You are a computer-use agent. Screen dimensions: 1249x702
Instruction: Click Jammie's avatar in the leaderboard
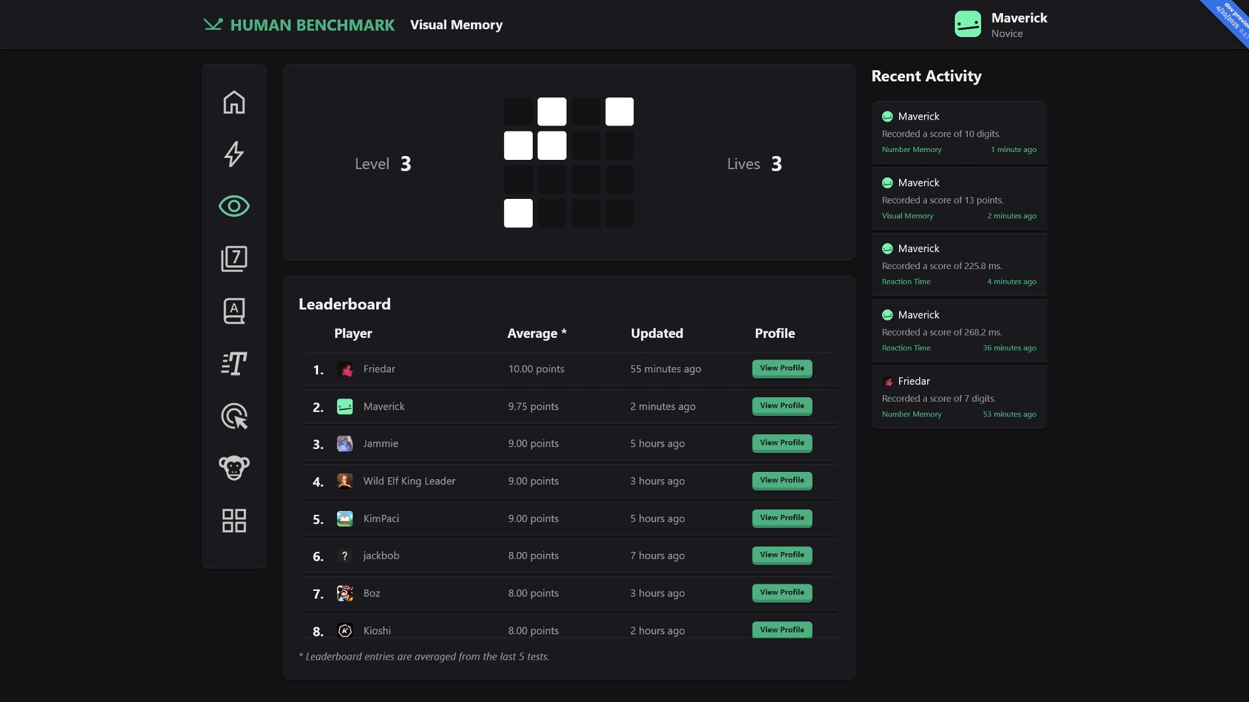345,444
